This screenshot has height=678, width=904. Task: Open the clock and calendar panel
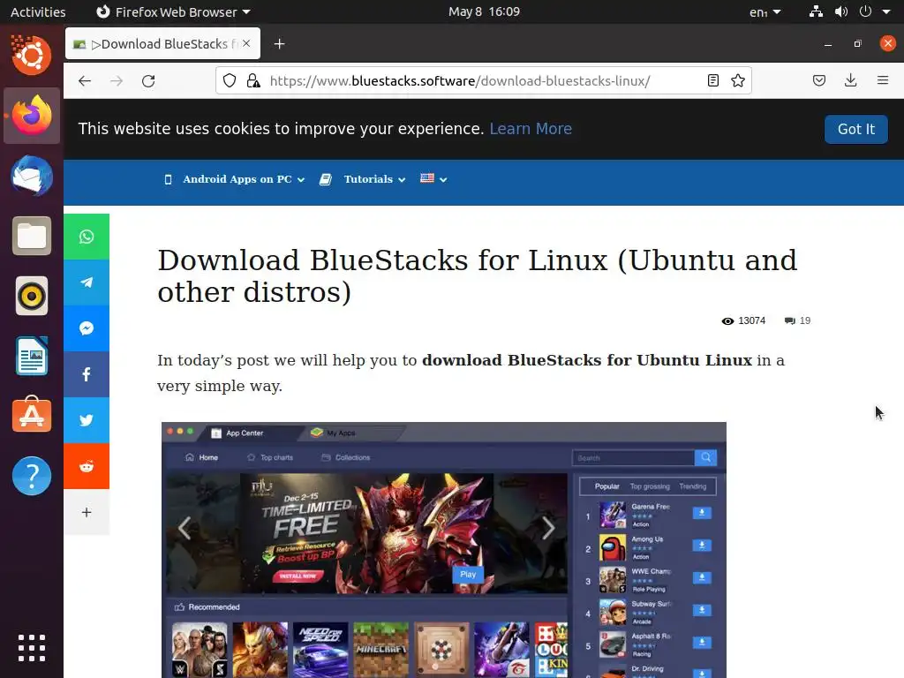tap(485, 11)
